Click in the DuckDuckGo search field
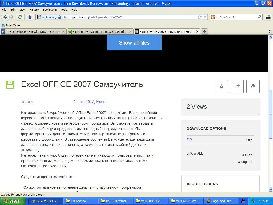This screenshot has height=205, width=273. [x=237, y=17]
